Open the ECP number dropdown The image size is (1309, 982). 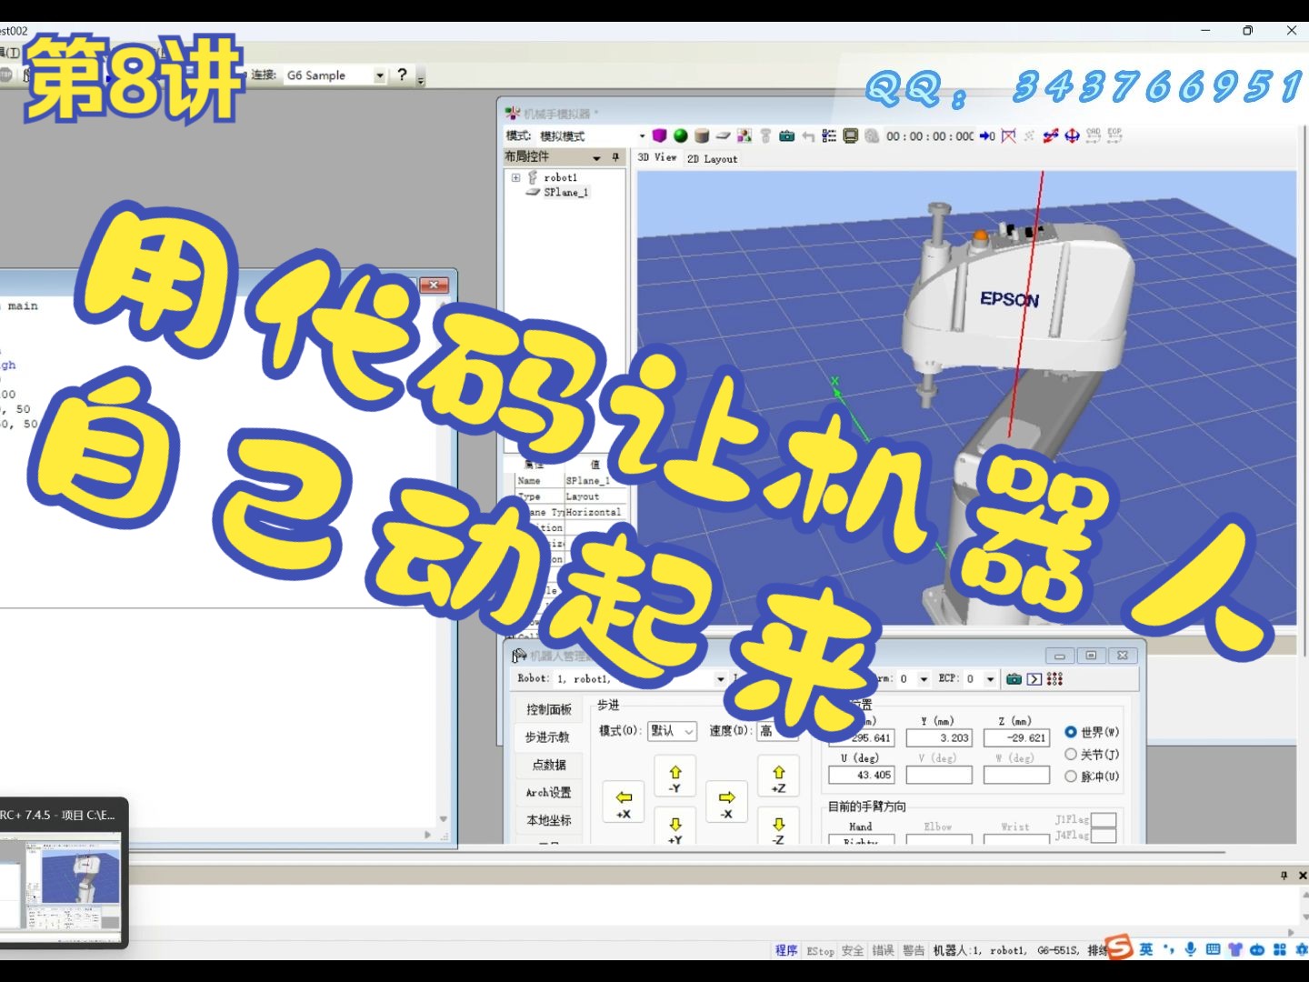pos(990,679)
